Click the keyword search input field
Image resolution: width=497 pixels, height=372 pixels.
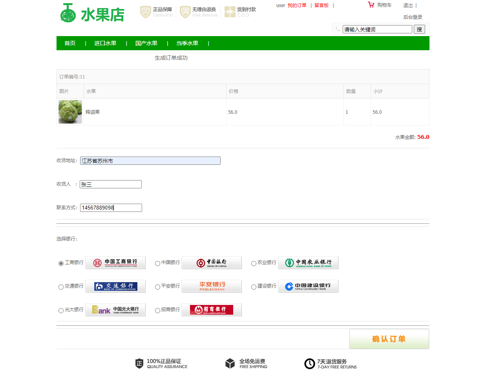[x=377, y=29]
